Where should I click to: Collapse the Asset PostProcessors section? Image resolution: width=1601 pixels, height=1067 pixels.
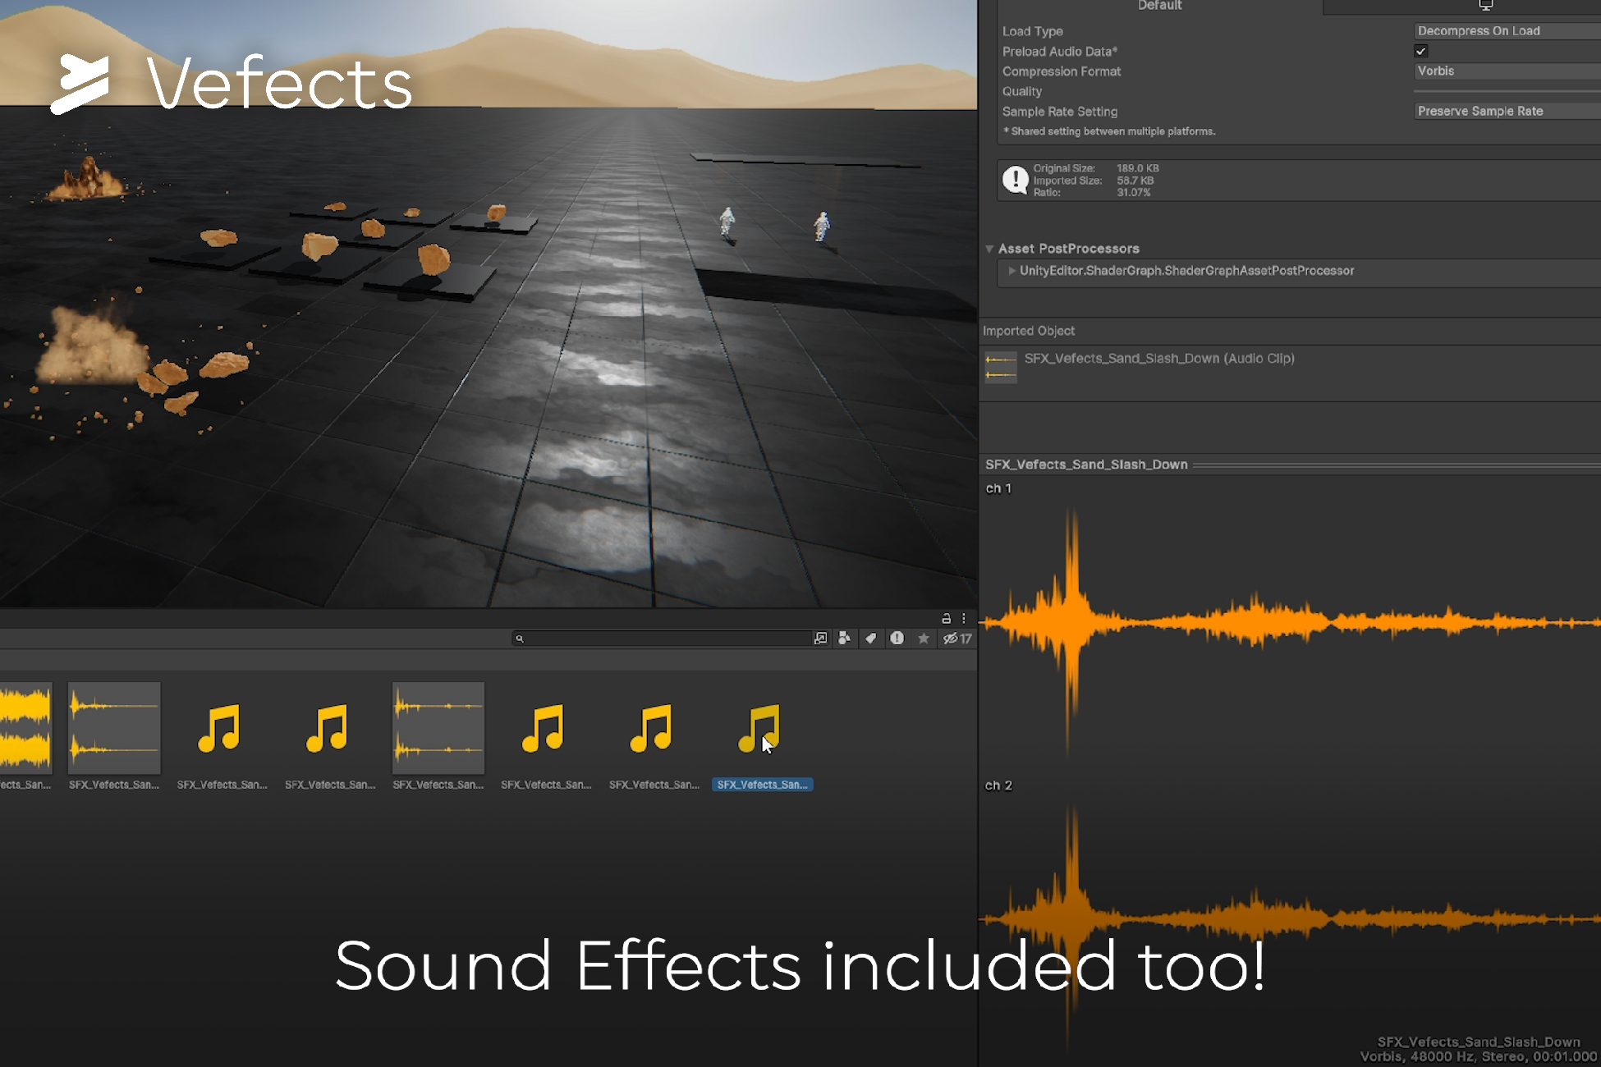pyautogui.click(x=989, y=249)
